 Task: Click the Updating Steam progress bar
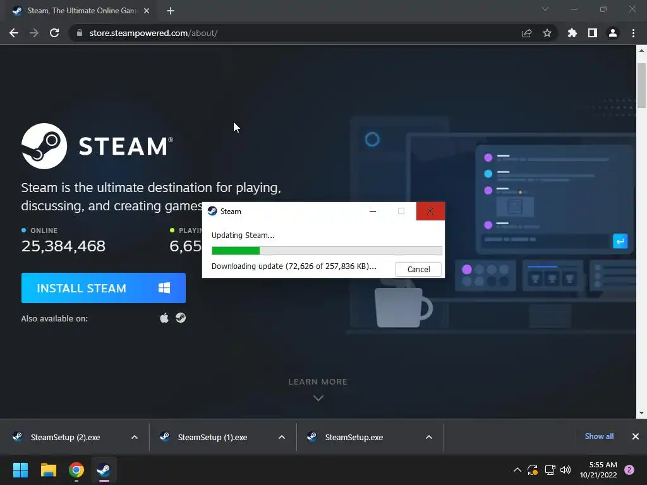click(x=327, y=251)
